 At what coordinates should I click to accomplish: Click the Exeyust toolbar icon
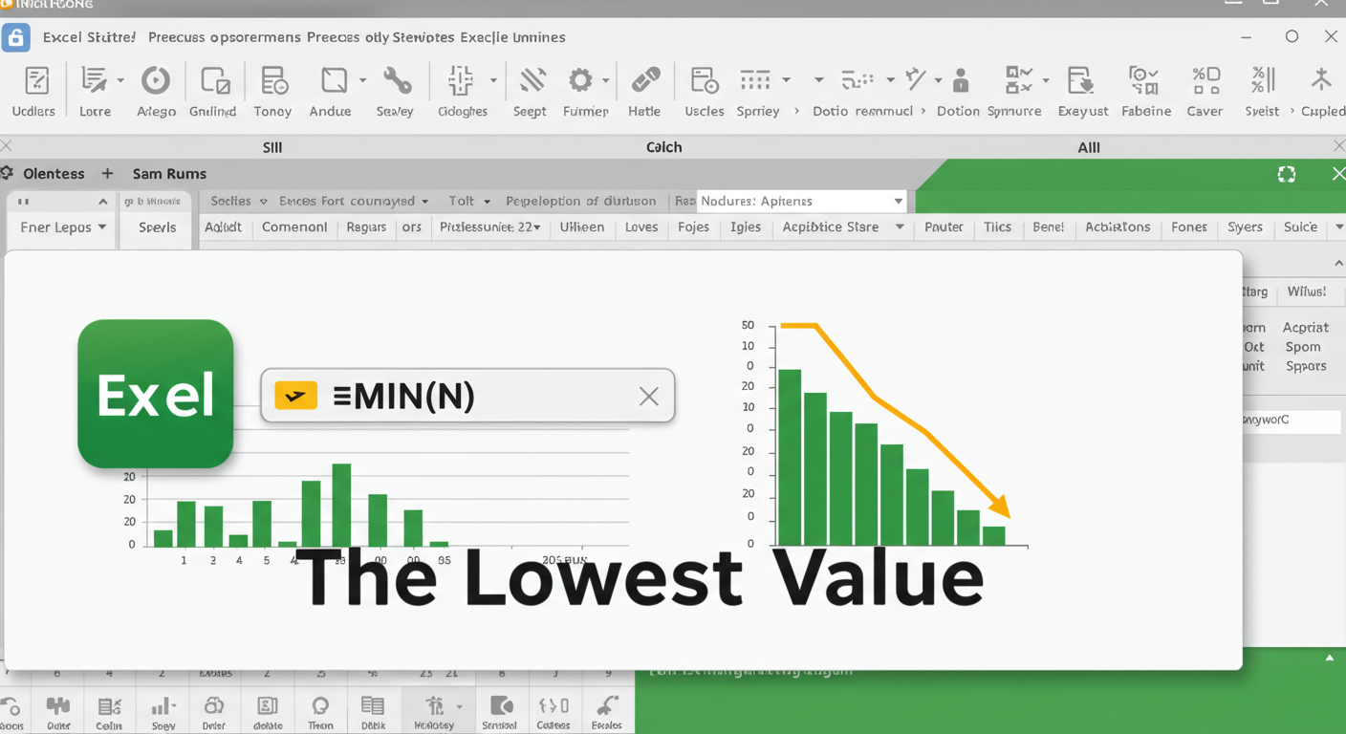click(x=1080, y=81)
